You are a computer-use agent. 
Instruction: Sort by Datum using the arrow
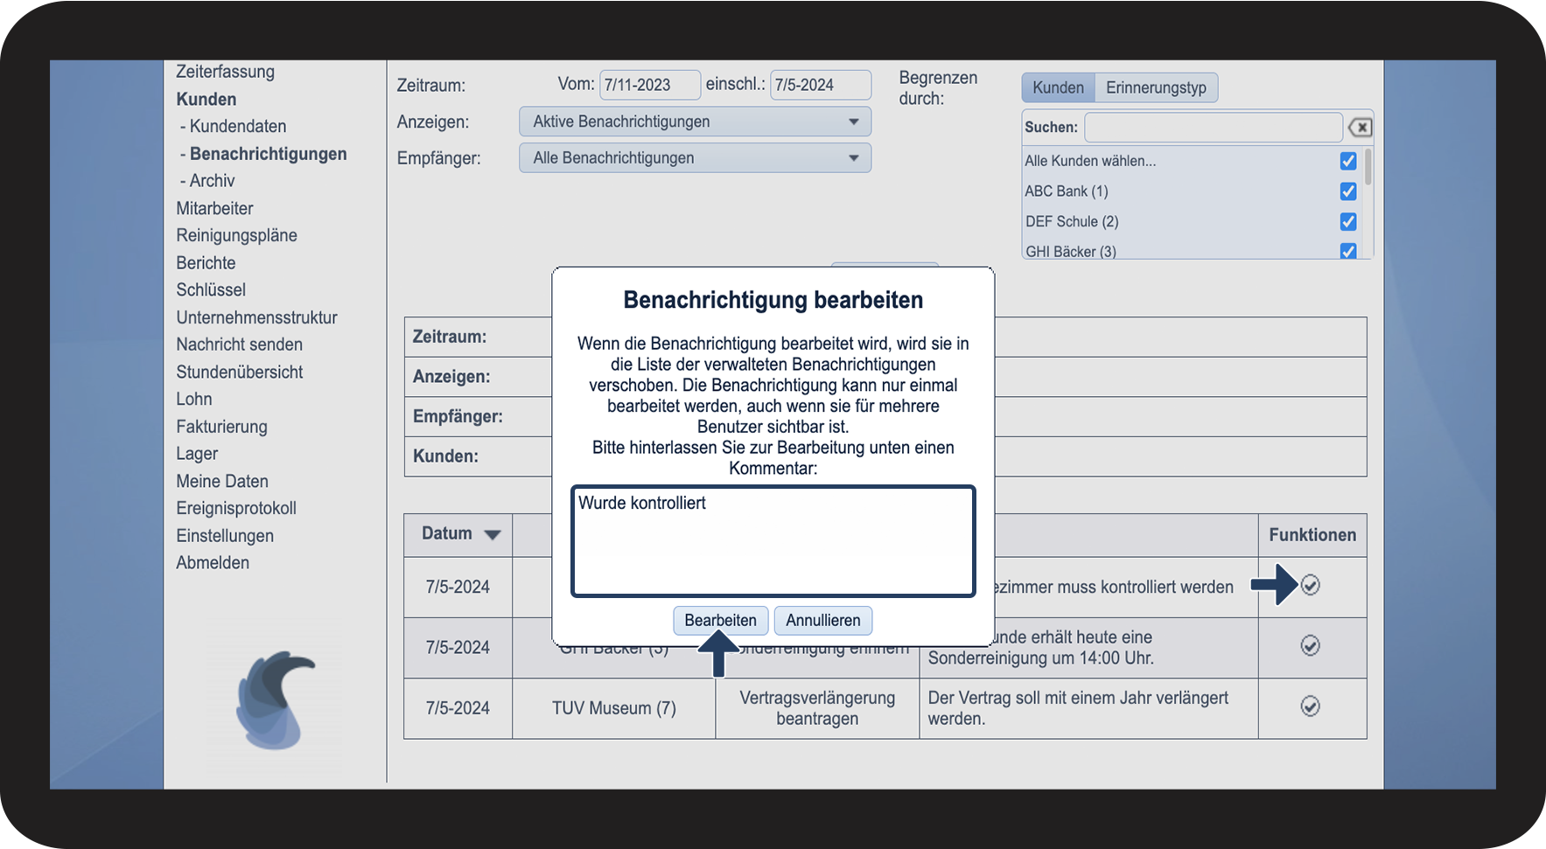(x=493, y=535)
